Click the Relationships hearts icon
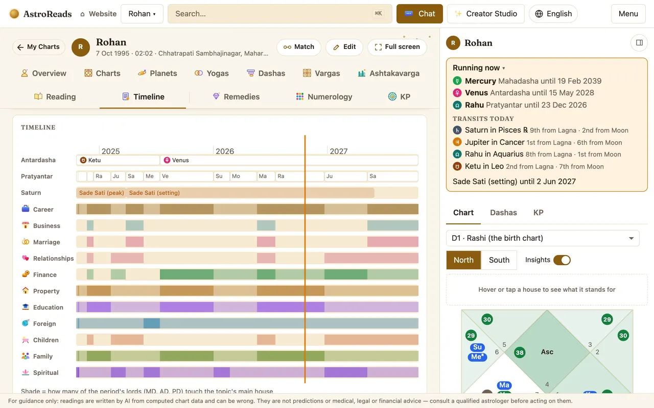This screenshot has height=408, width=654. point(26,258)
